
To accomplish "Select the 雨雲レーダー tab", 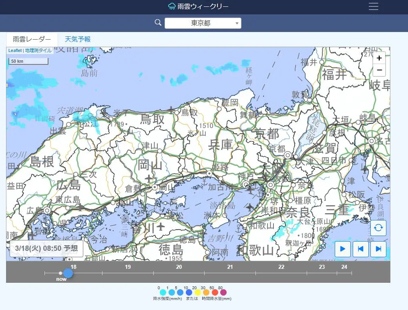I will (x=32, y=39).
